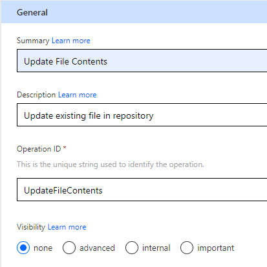Open the Visibility Learn more link
Viewport: 267px width, 267px height.
67,227
